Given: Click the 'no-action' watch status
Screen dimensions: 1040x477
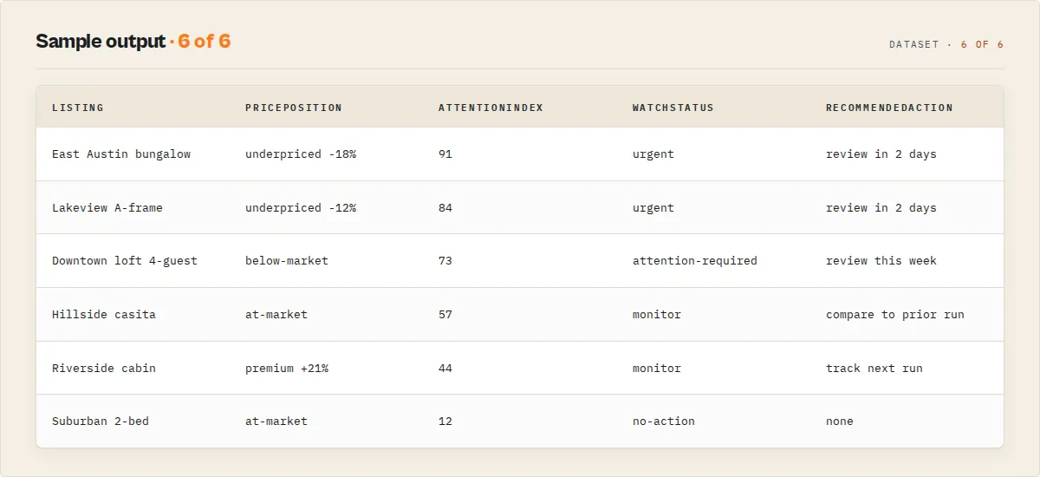Looking at the screenshot, I should [664, 421].
